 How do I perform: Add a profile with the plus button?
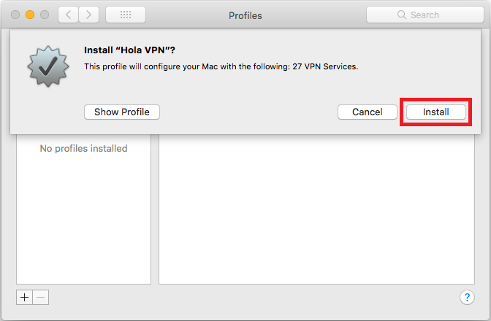pos(24,297)
